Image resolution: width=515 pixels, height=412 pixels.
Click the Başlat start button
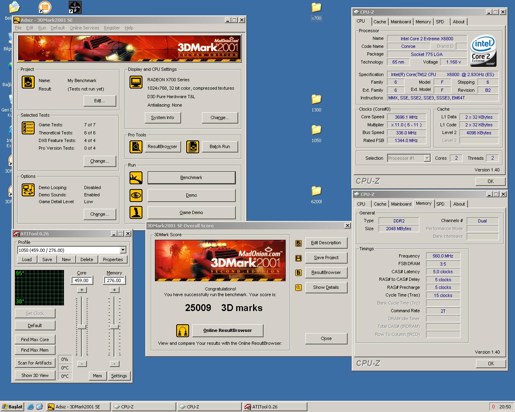coord(12,407)
